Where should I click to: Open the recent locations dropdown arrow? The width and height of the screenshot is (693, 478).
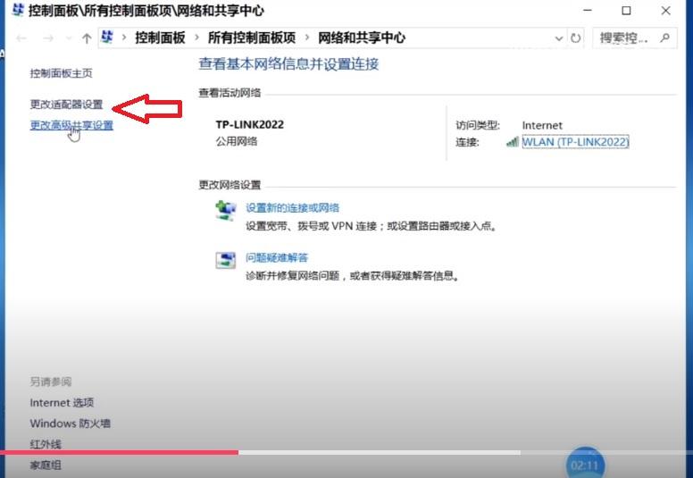coord(66,38)
